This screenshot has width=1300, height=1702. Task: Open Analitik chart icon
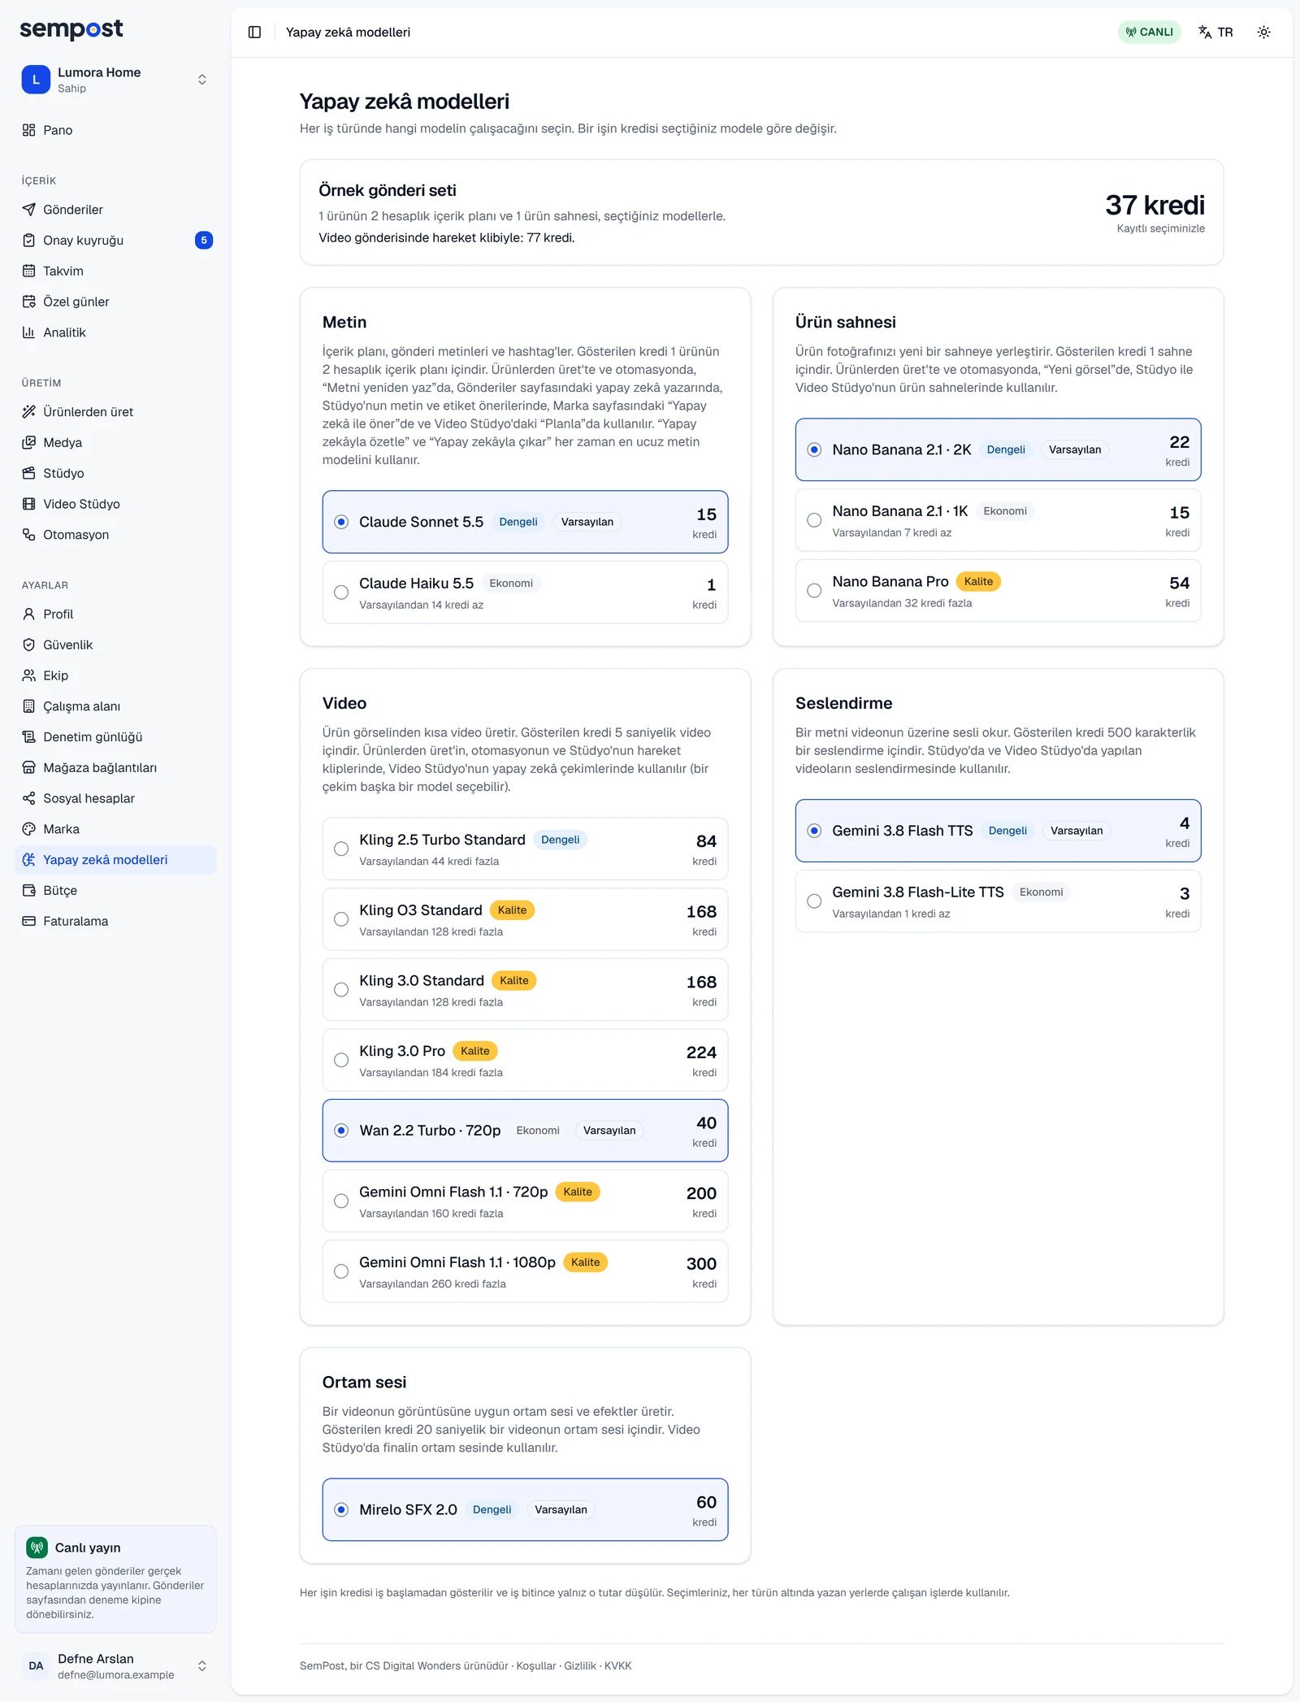tap(29, 332)
